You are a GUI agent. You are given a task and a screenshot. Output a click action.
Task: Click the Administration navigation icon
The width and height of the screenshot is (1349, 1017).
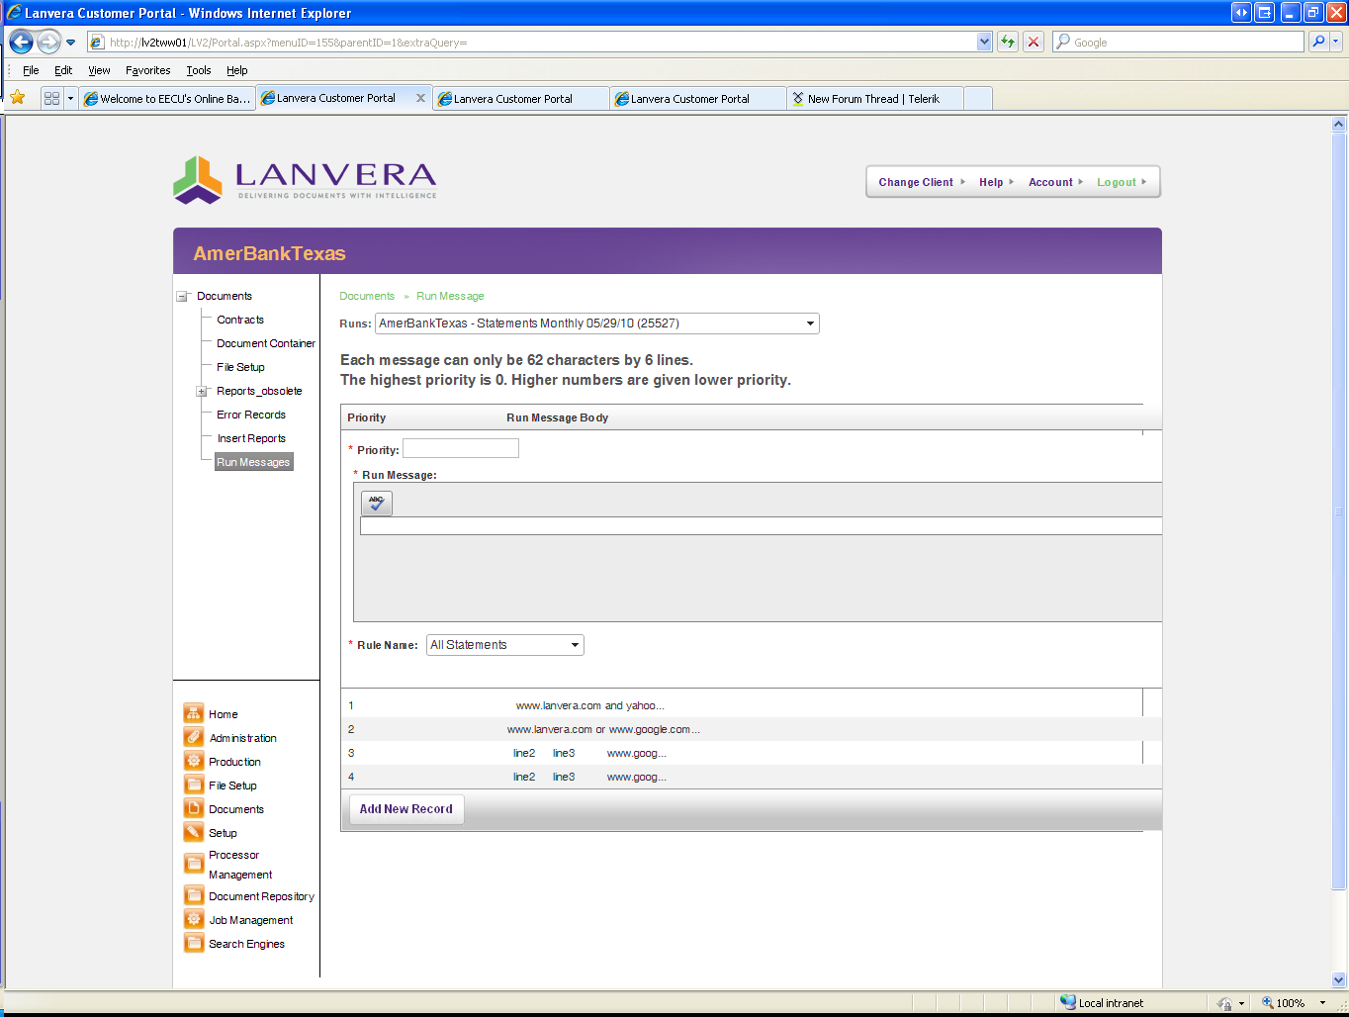click(x=194, y=737)
